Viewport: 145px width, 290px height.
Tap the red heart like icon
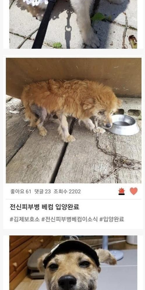134,191
